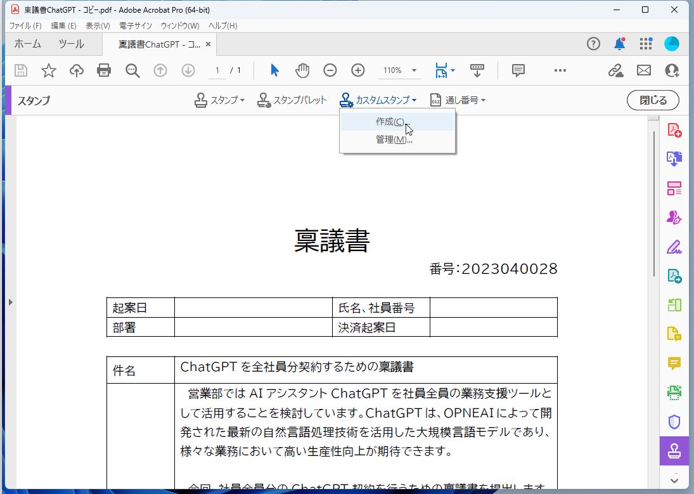Expand more tools chevron at sidebar bottom
Viewport: 694px width, 494px height.
point(674,480)
